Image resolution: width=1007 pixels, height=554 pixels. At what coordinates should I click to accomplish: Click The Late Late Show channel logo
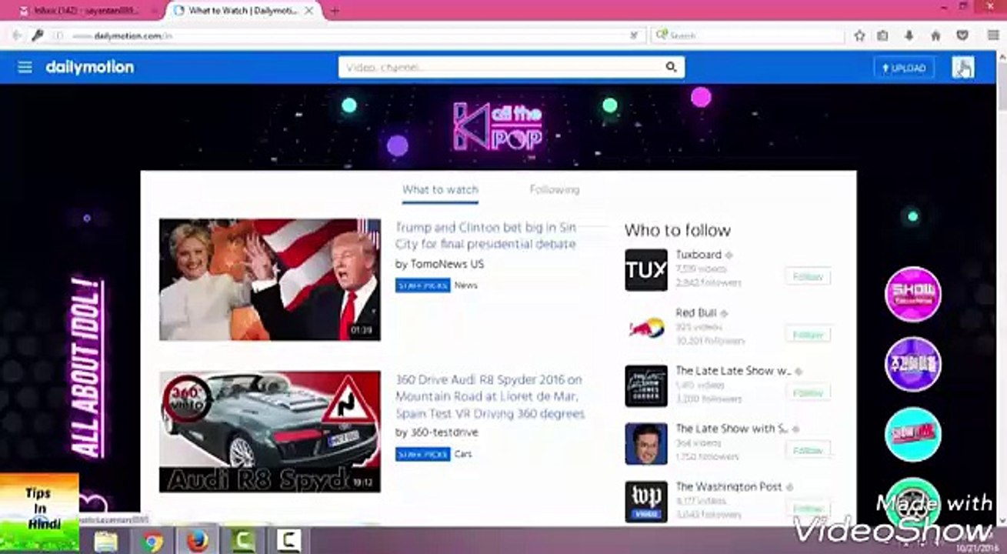pos(646,386)
